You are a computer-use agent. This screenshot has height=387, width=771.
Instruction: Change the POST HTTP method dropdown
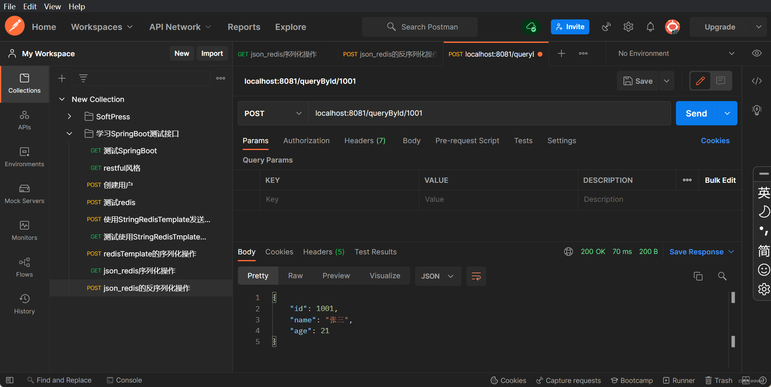click(x=273, y=113)
